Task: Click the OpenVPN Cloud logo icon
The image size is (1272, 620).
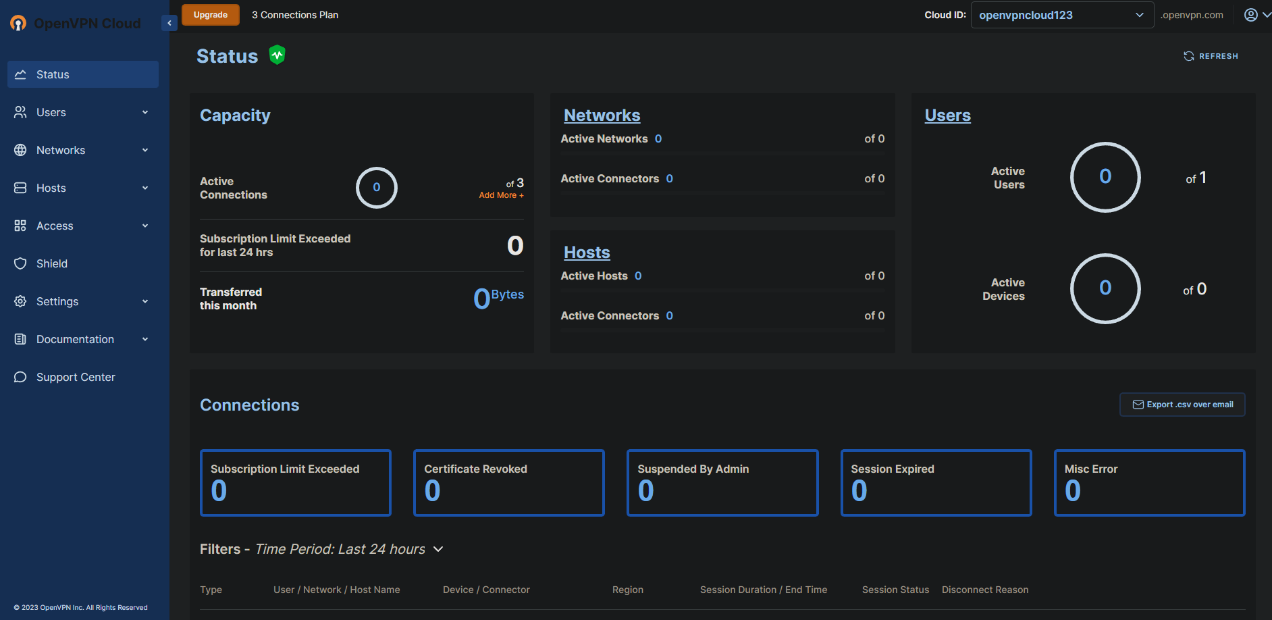Action: (18, 23)
